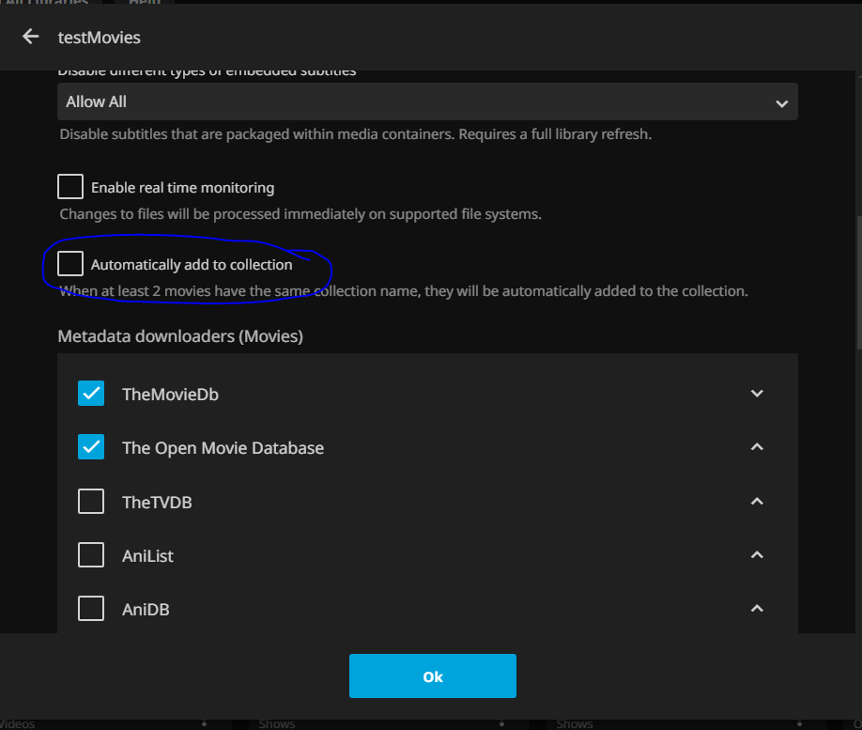Image resolution: width=862 pixels, height=730 pixels.
Task: Click the Enable real time monitoring label
Action: click(x=182, y=188)
